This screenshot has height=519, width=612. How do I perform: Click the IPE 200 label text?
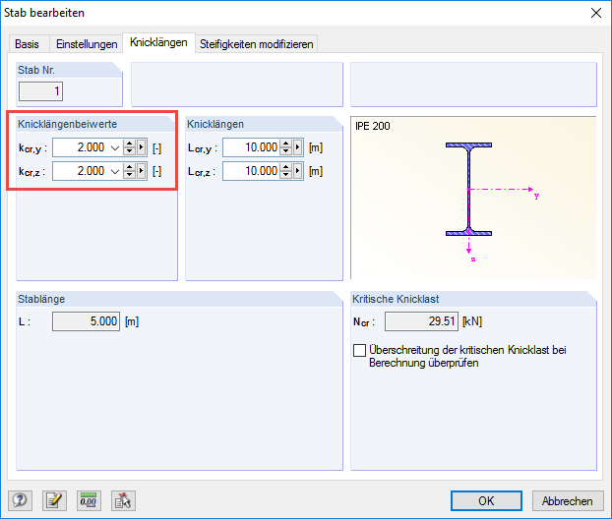372,126
